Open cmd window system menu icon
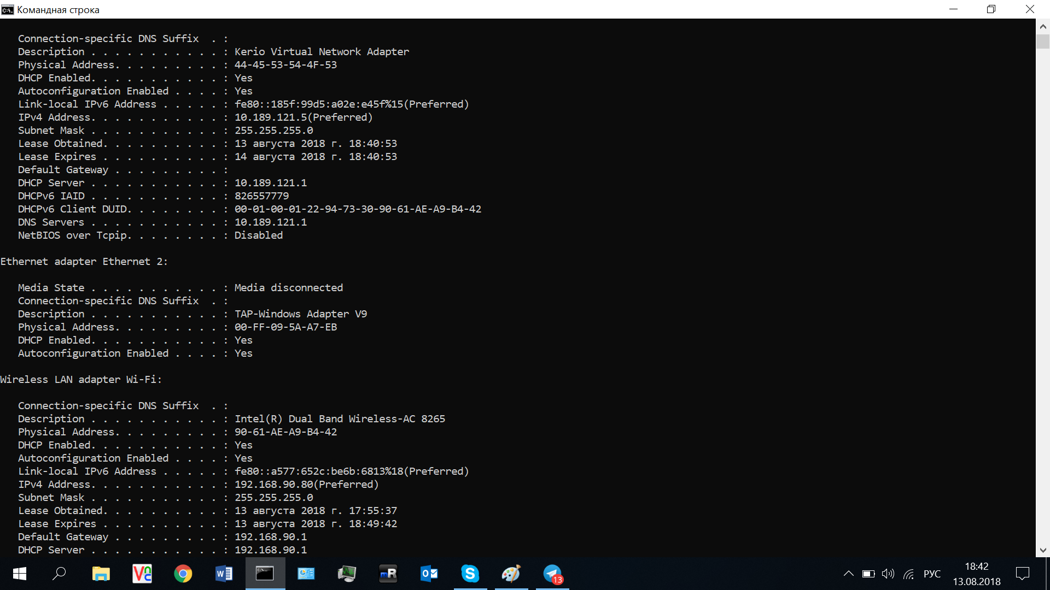 (7, 9)
